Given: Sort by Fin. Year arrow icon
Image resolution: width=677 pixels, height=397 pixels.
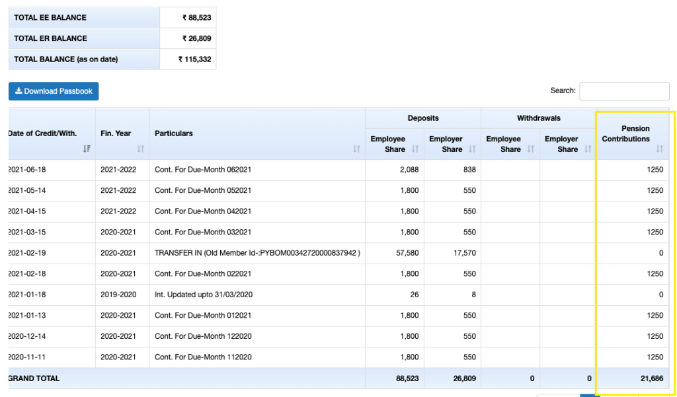Looking at the screenshot, I should click(140, 149).
